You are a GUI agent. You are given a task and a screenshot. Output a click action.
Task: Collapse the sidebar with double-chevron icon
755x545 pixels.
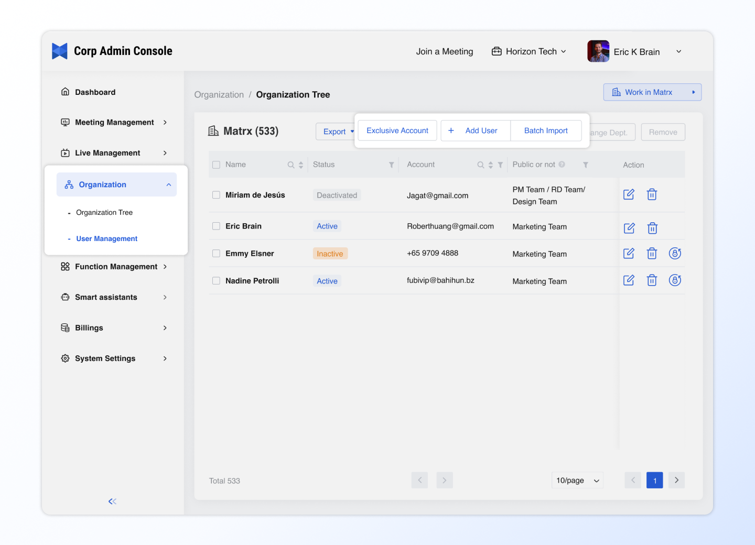point(112,502)
